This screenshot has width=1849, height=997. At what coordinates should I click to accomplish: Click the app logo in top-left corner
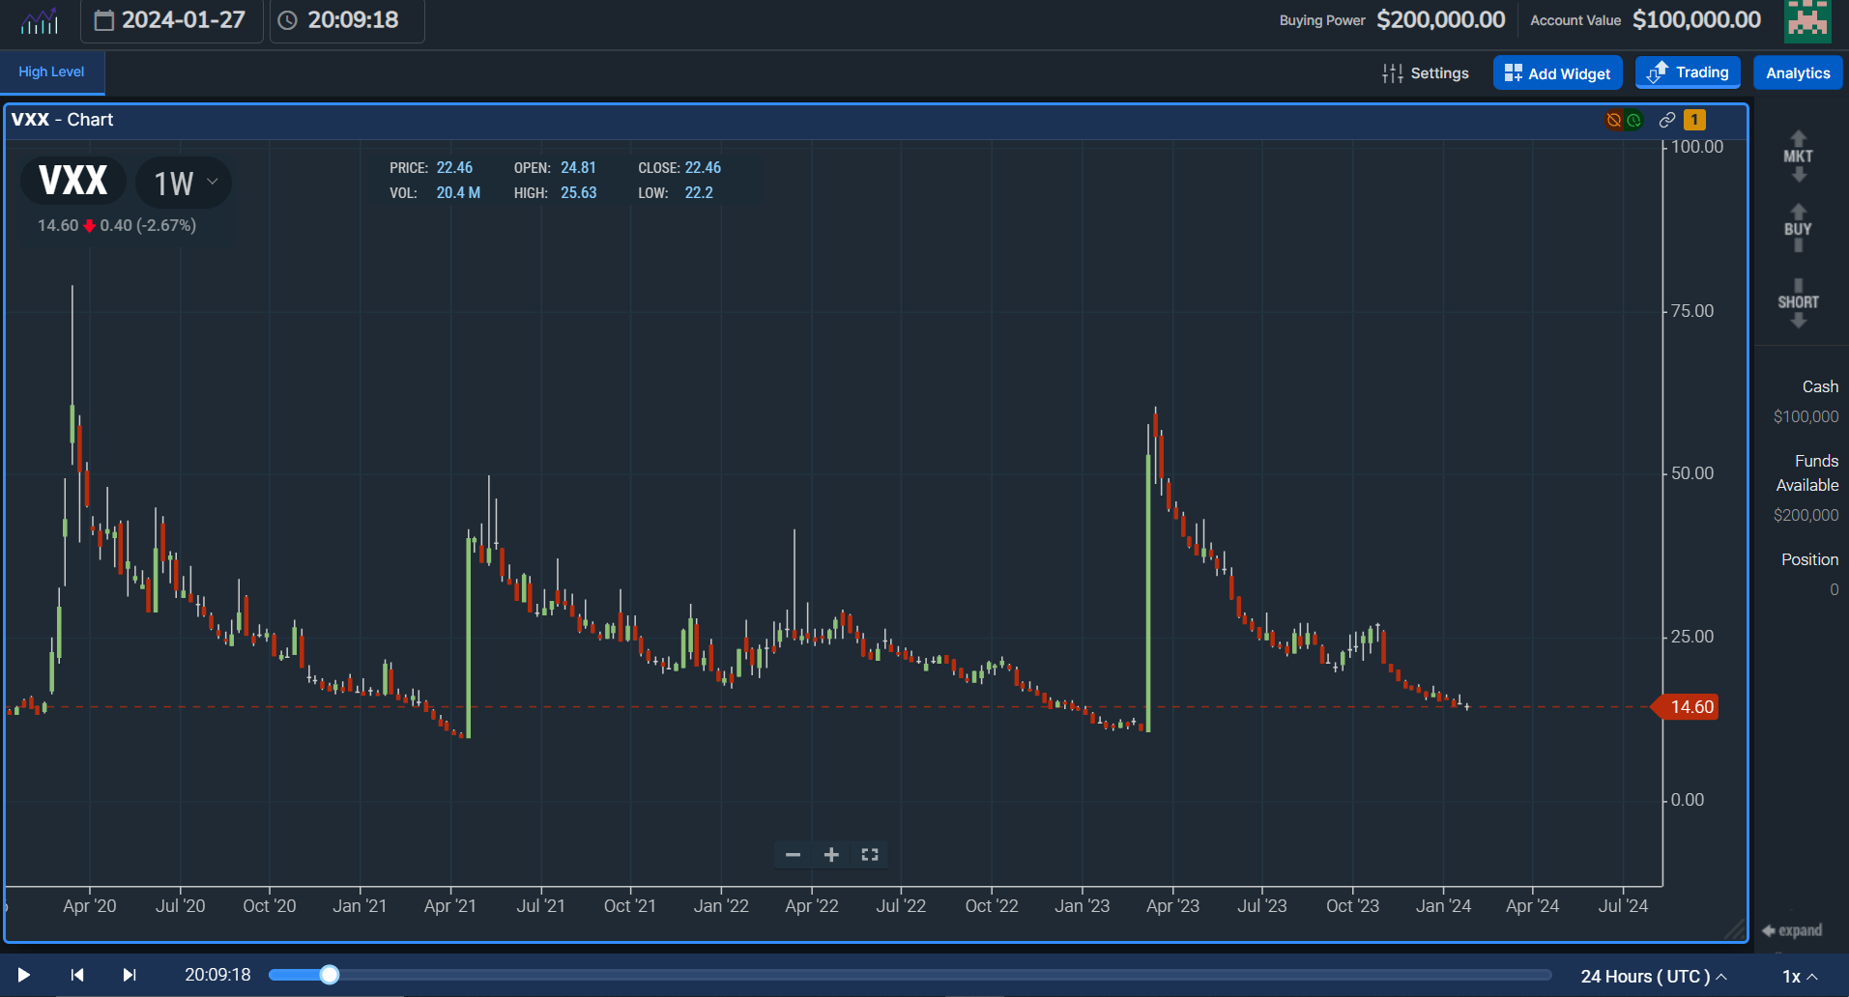37,20
